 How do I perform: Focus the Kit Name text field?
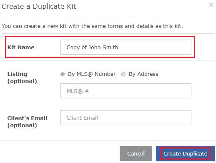tap(126, 47)
